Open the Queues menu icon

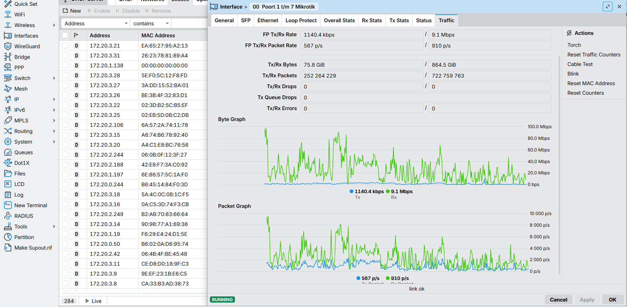click(8, 152)
